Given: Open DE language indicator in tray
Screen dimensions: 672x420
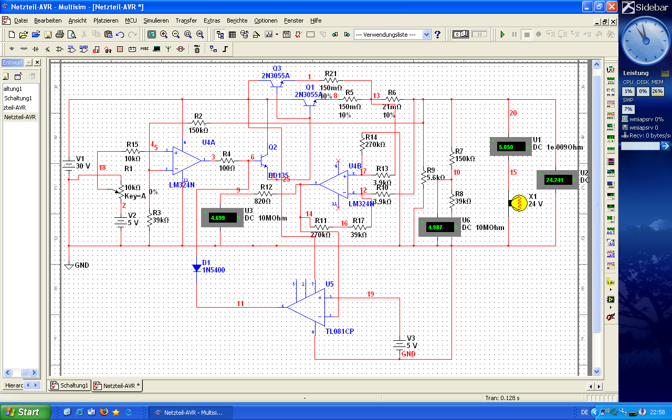Looking at the screenshot, I should tap(584, 412).
